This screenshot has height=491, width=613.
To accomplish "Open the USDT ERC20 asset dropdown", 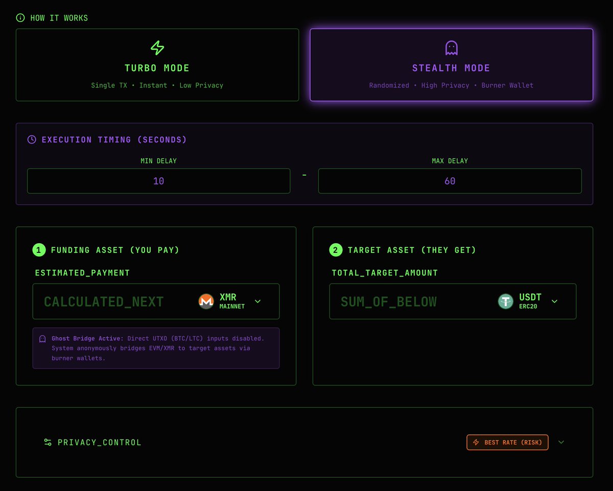I will (528, 301).
